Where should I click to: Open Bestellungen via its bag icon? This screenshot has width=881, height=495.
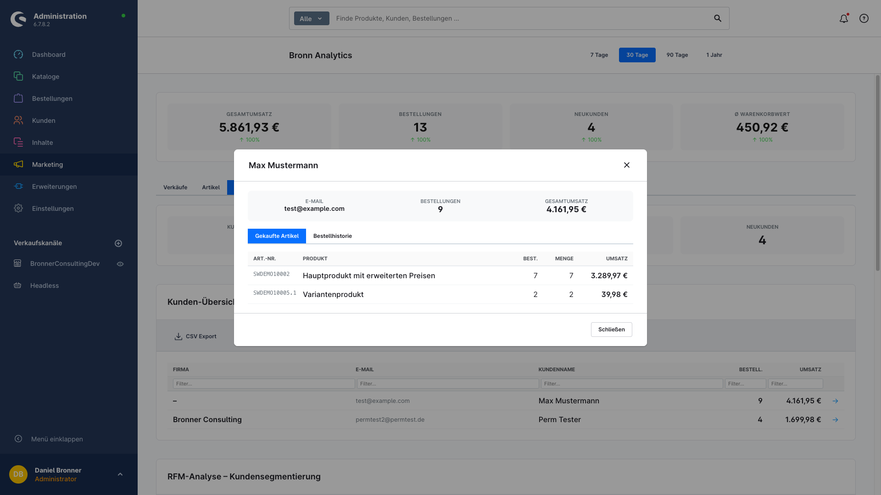[x=18, y=99]
